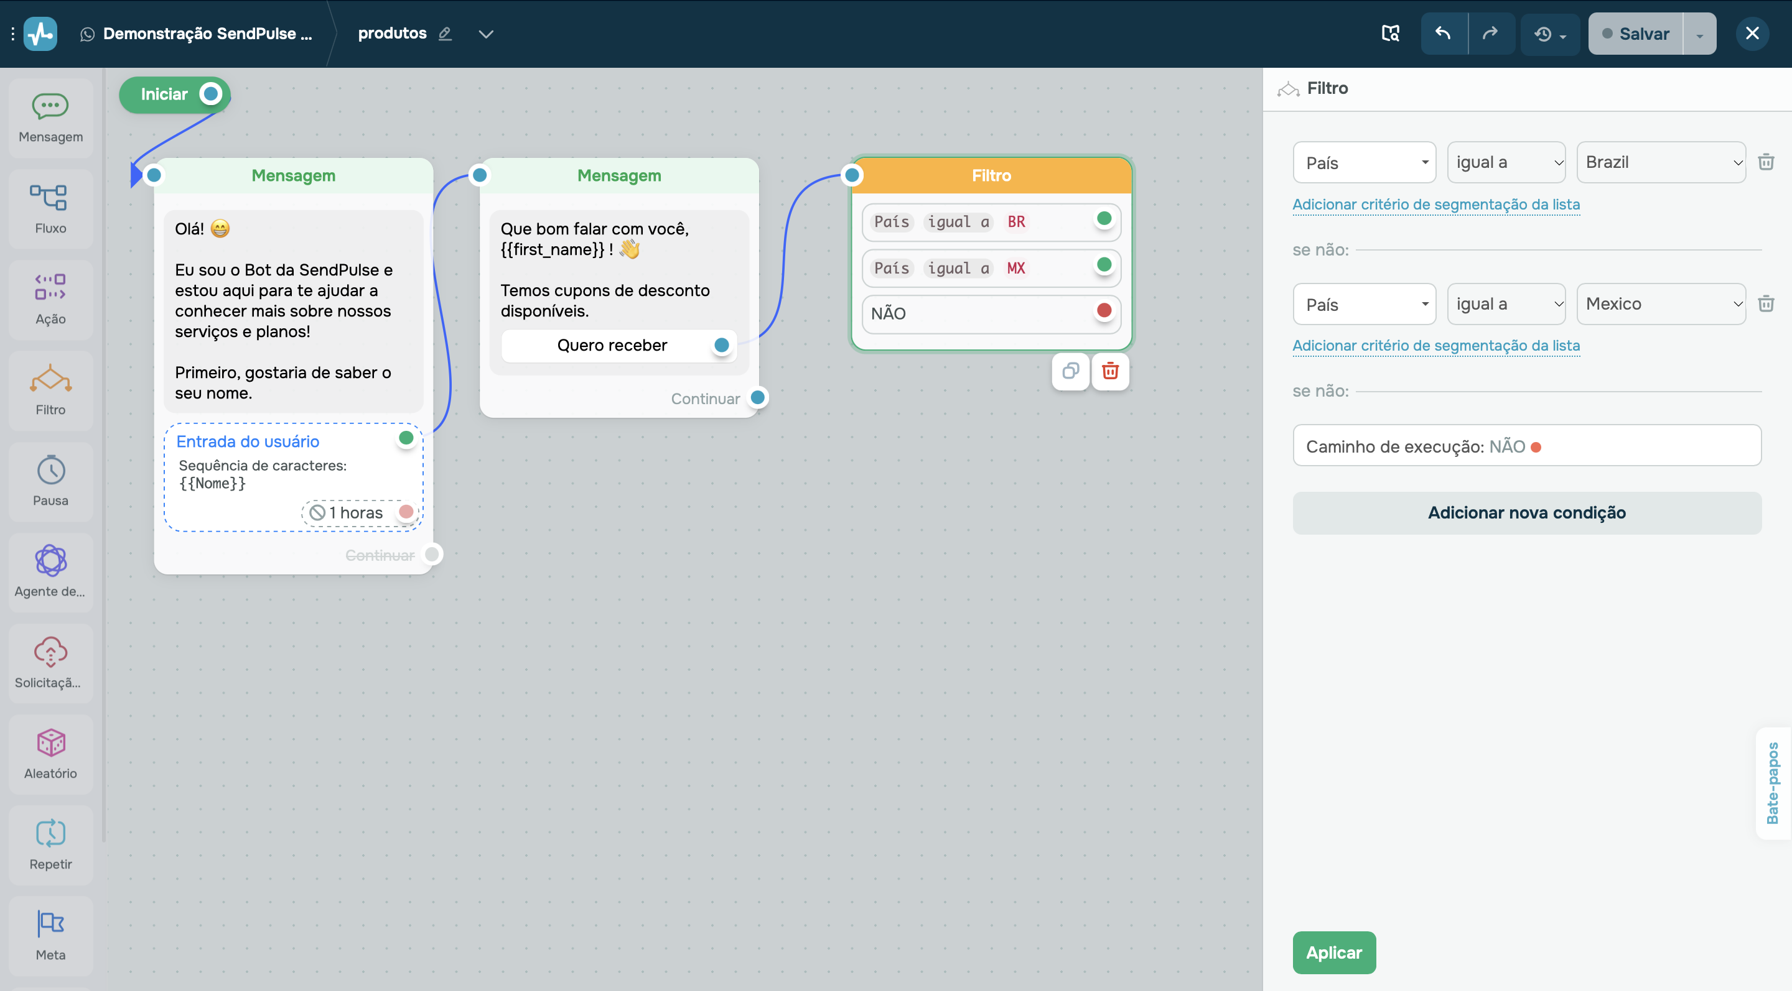1792x991 pixels.
Task: Click the green dot on País igual a MX
Action: click(x=1103, y=265)
